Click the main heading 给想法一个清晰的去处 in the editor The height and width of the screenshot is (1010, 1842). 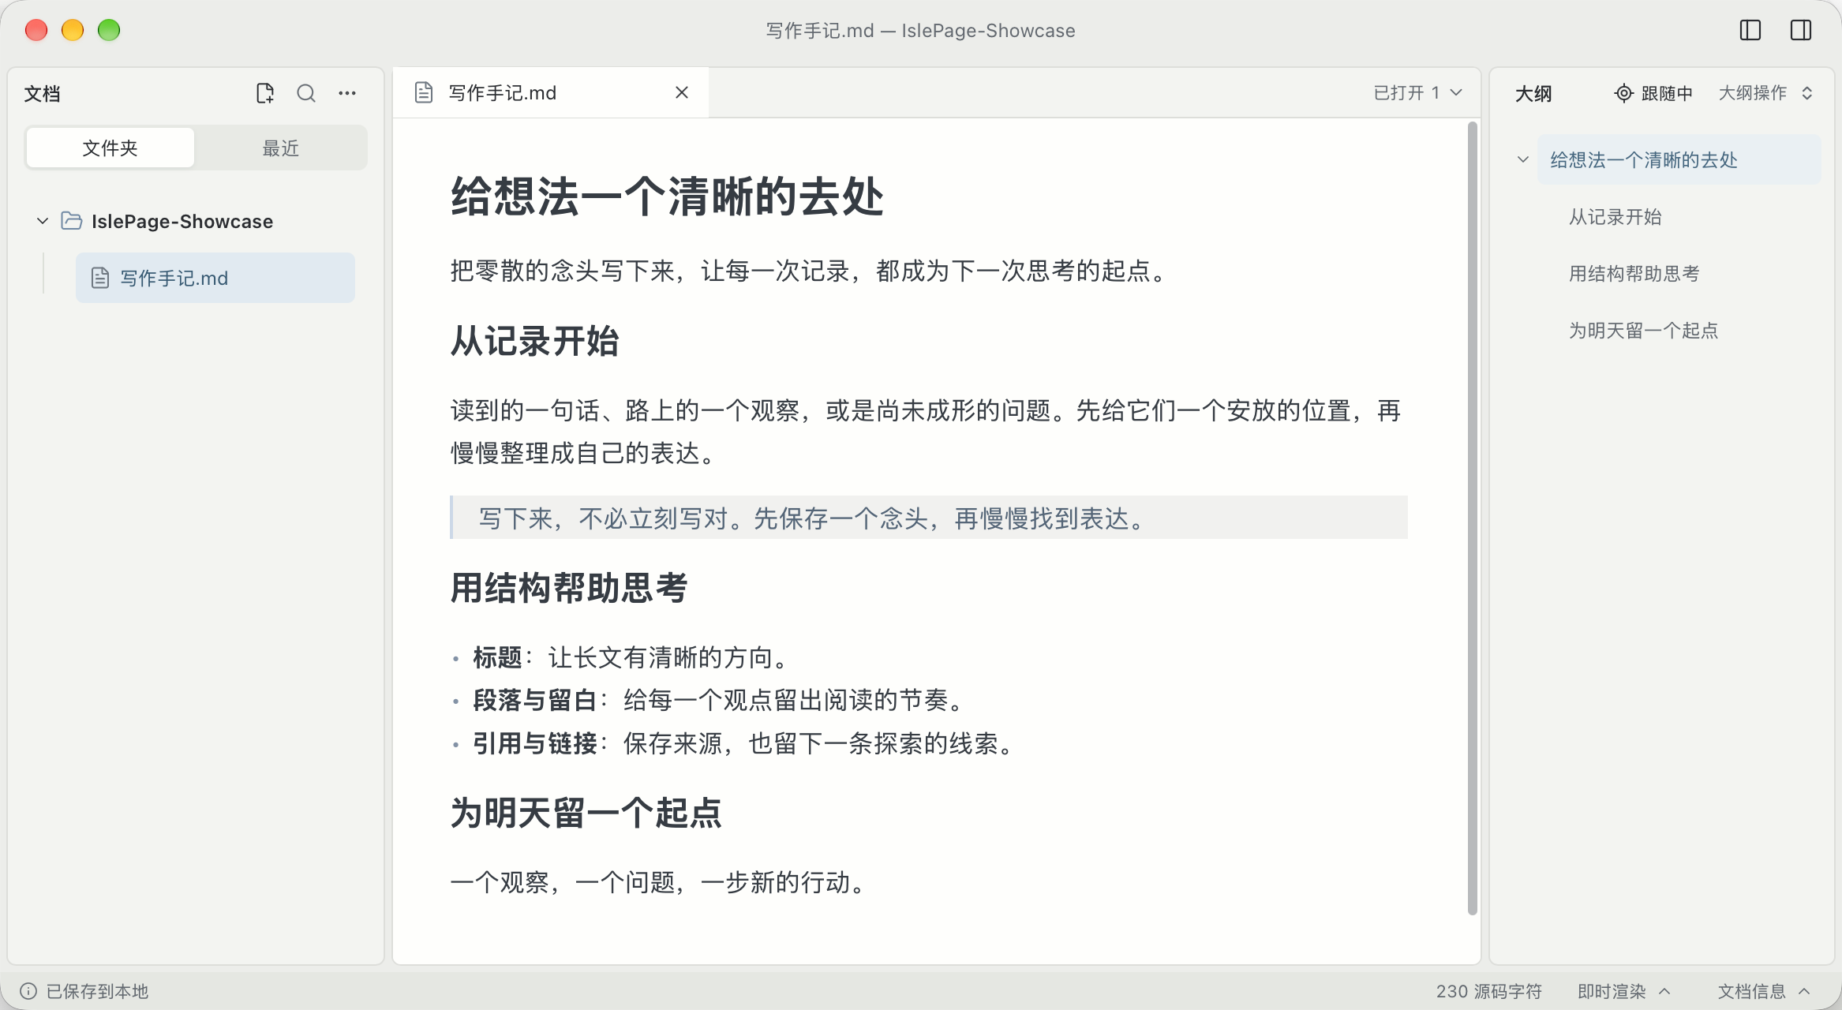click(x=667, y=196)
